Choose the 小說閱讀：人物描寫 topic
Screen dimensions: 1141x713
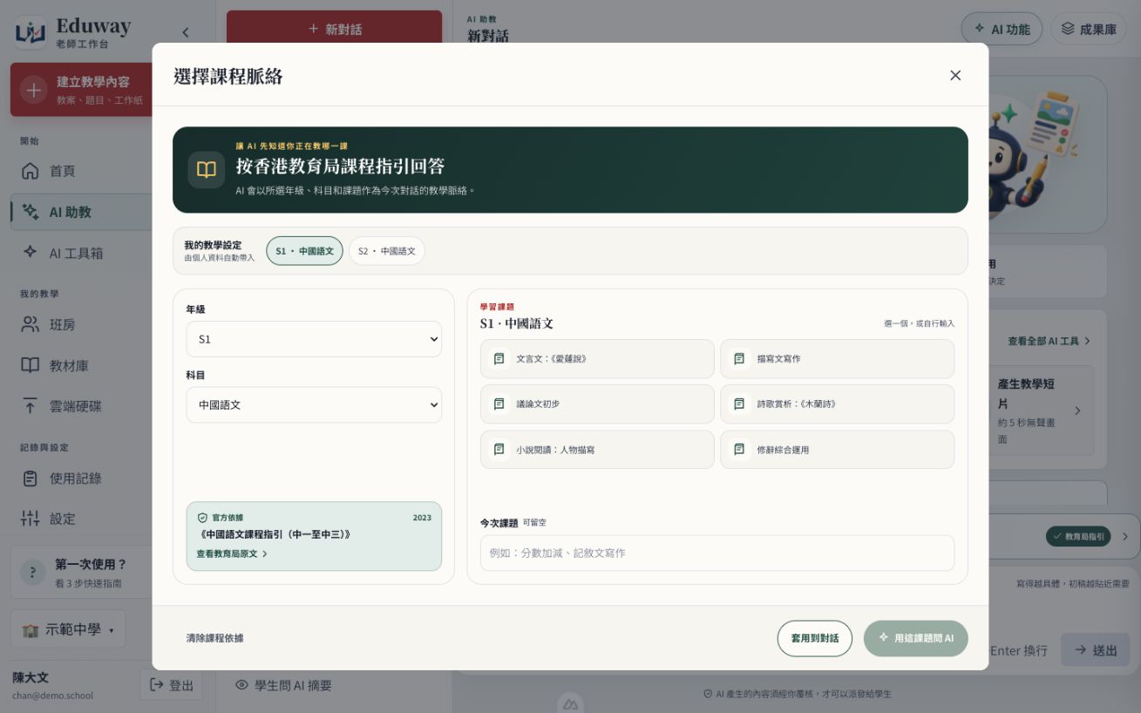tap(597, 450)
